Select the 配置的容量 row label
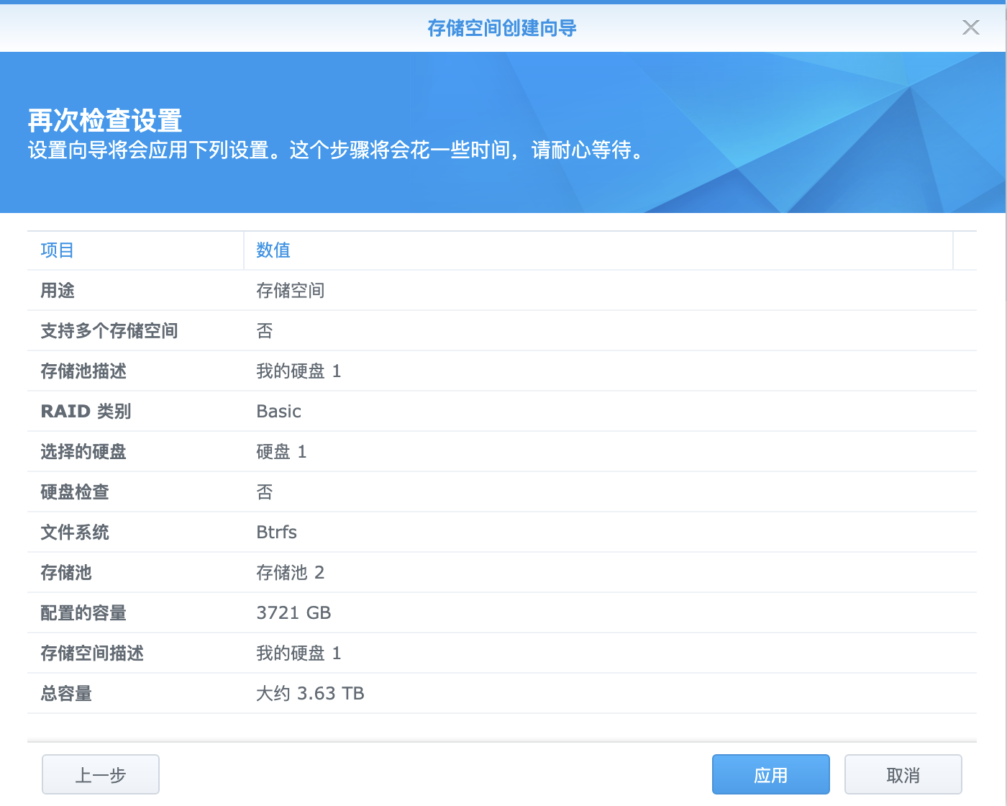This screenshot has width=1007, height=806. (83, 613)
